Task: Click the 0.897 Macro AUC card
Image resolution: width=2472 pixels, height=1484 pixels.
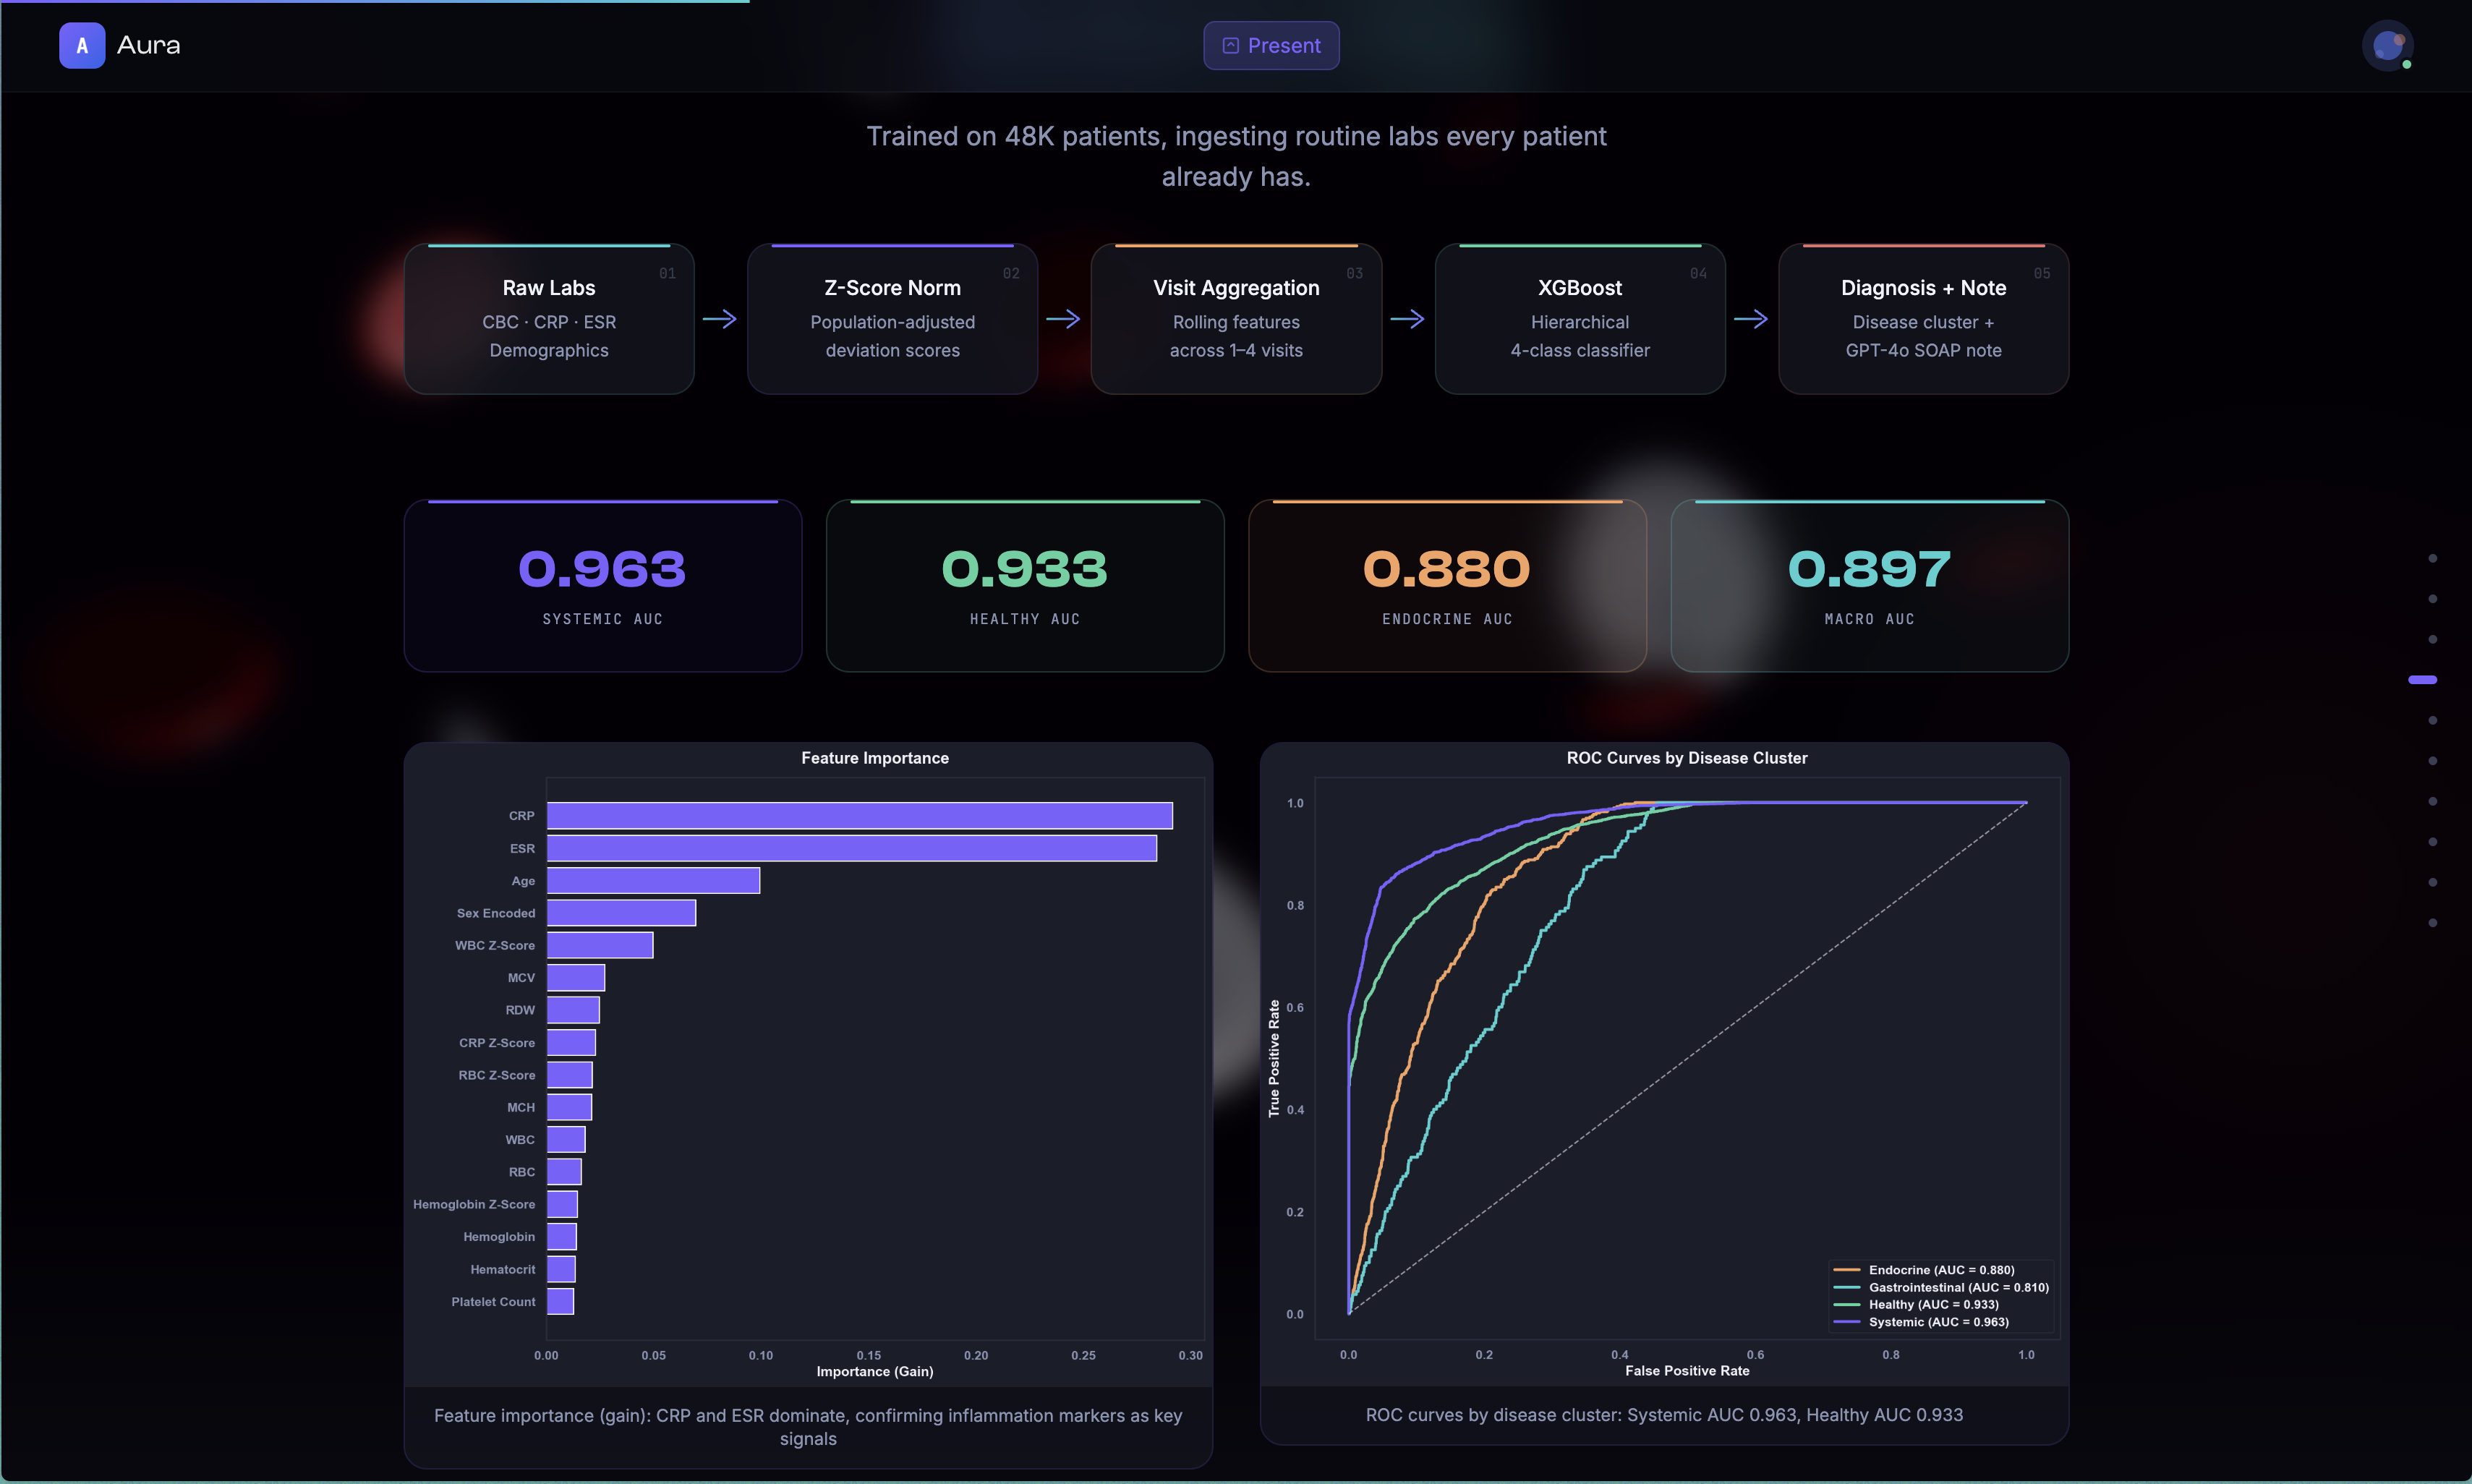Action: pos(1868,586)
